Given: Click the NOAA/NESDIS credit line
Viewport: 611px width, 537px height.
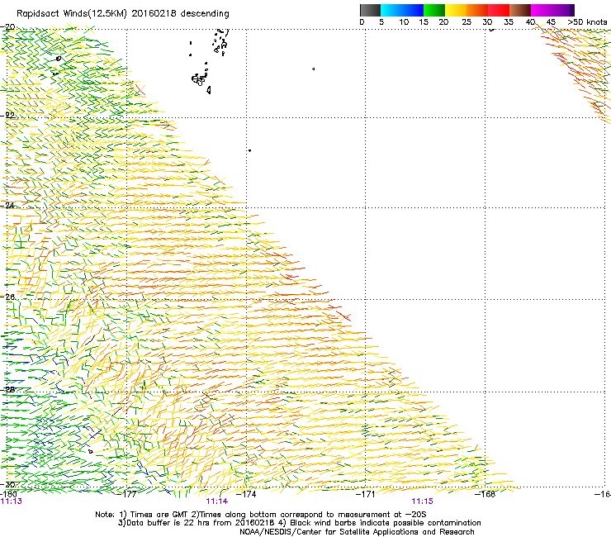Looking at the screenshot, I should click(357, 532).
